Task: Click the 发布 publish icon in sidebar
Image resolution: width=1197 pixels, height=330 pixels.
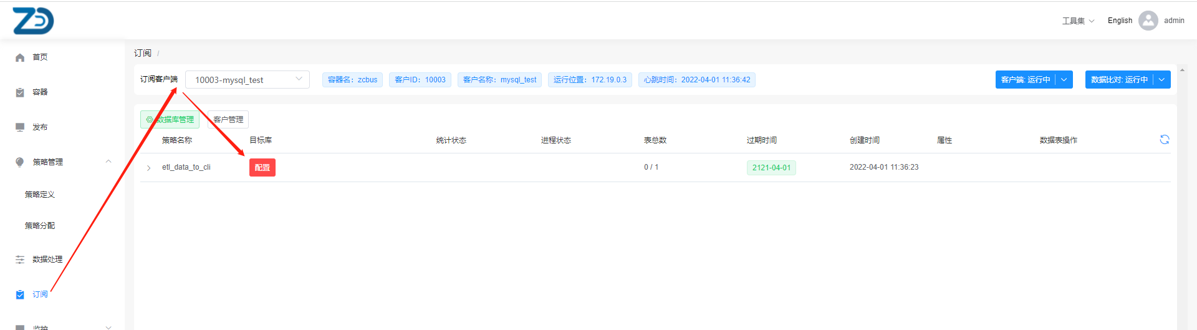Action: (x=20, y=127)
